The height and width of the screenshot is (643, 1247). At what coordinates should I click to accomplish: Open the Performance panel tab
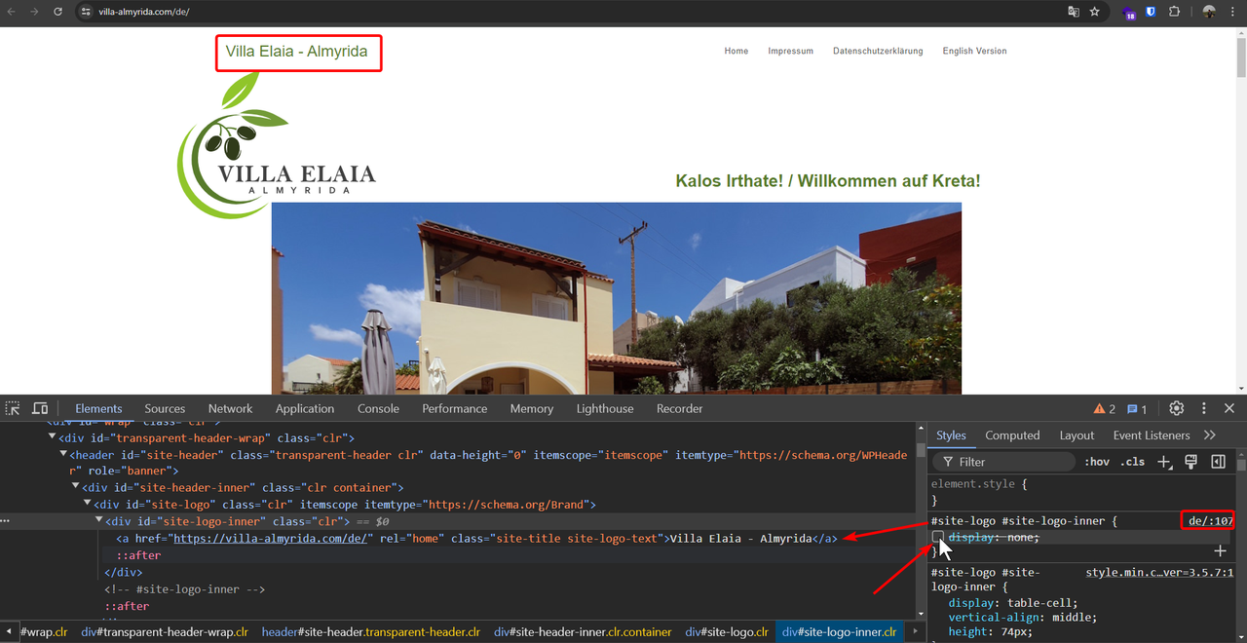pos(455,408)
